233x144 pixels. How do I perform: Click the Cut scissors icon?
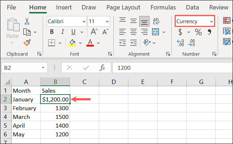click(27, 21)
